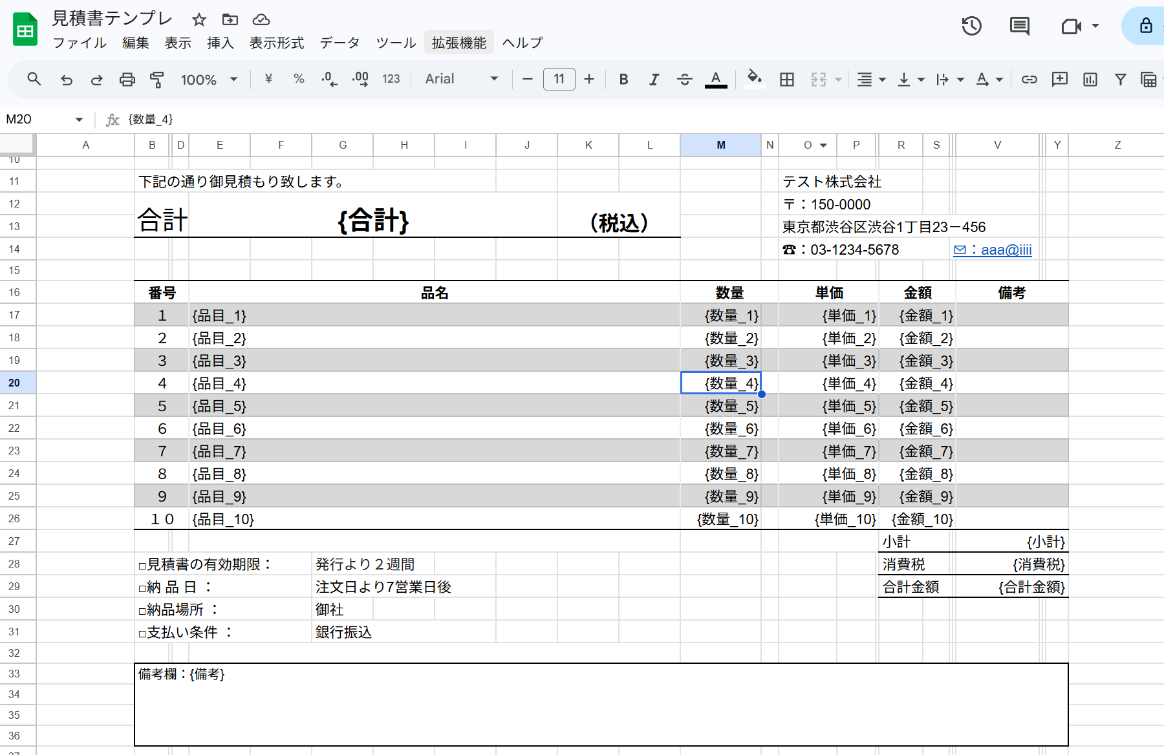Open the 123 number format menu

click(391, 79)
